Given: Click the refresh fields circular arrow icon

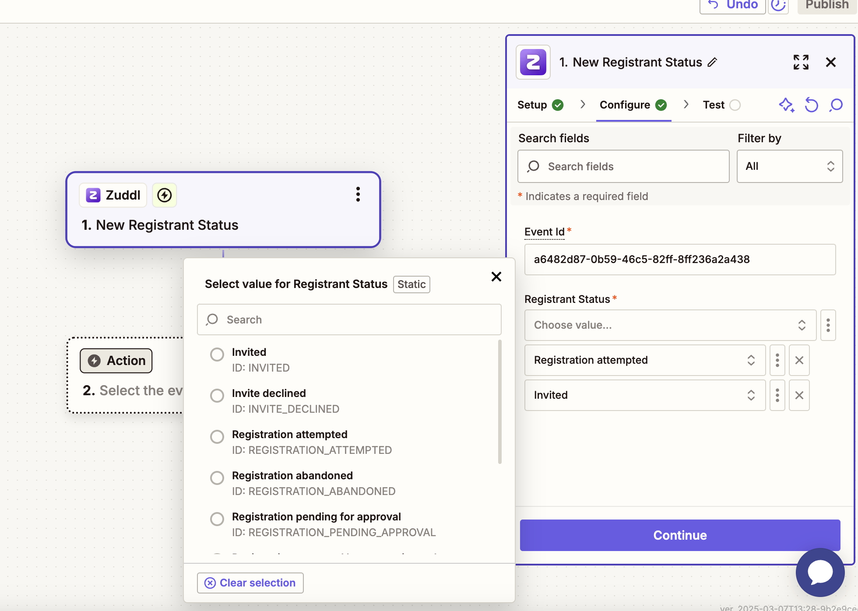Looking at the screenshot, I should [x=811, y=105].
